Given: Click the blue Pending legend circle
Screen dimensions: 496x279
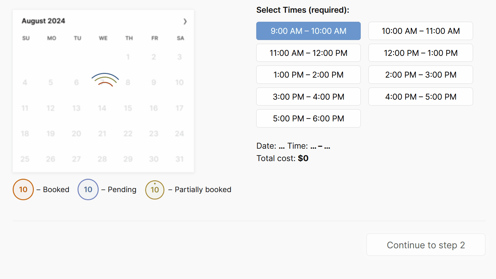Looking at the screenshot, I should click(88, 190).
